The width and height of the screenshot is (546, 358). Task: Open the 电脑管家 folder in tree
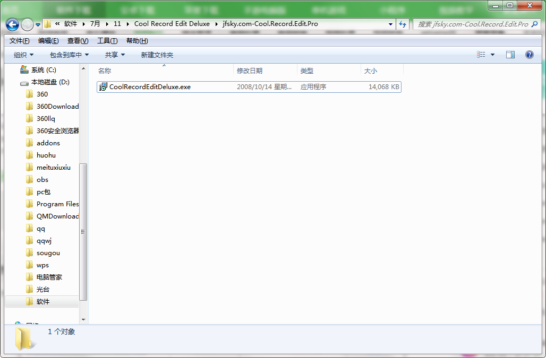point(49,277)
